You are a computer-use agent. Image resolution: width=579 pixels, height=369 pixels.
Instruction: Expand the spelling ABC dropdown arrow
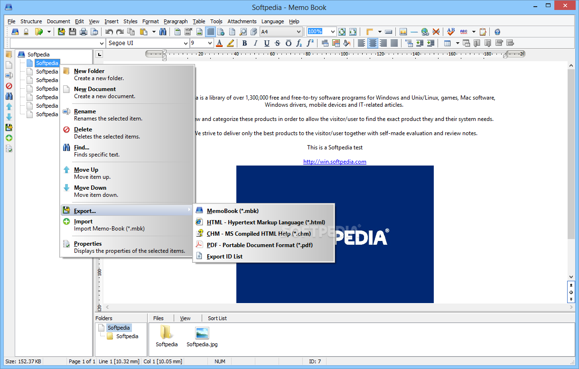click(x=474, y=32)
